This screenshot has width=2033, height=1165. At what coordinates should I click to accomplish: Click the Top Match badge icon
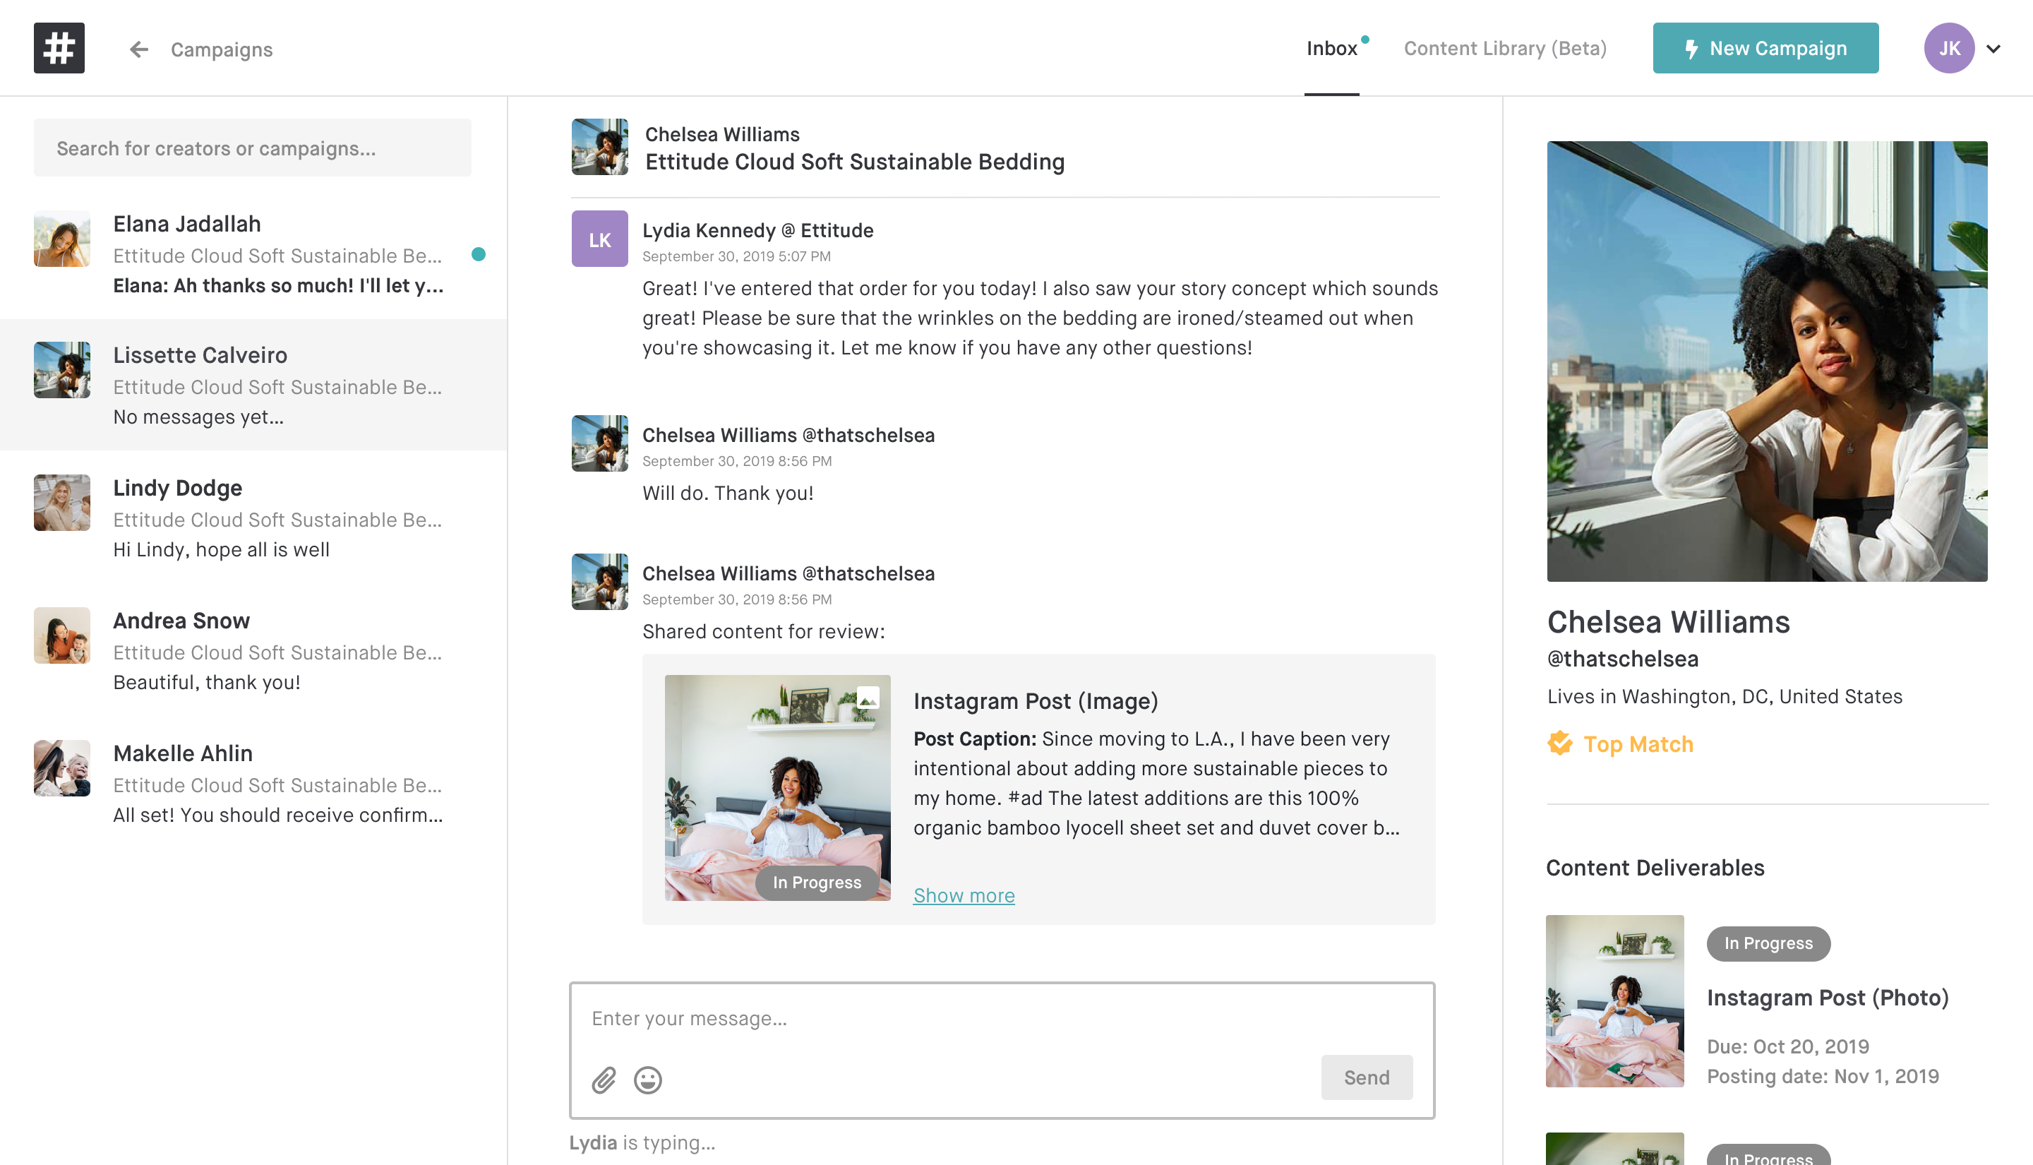click(x=1559, y=743)
